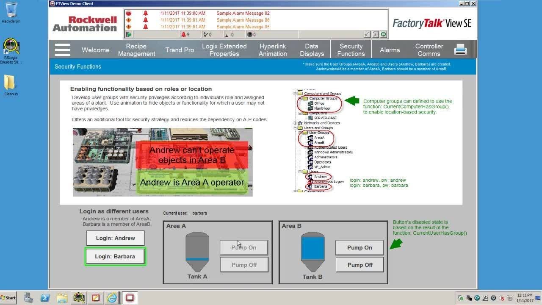542x305 pixels.
Task: Open the Cleanup folder on the desktop
Action: (x=11, y=85)
